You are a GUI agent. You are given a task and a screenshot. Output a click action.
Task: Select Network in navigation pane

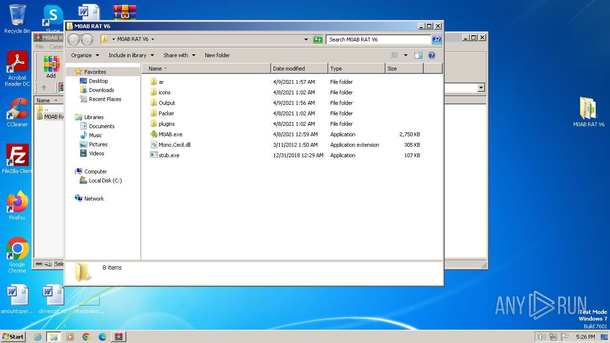click(x=90, y=199)
